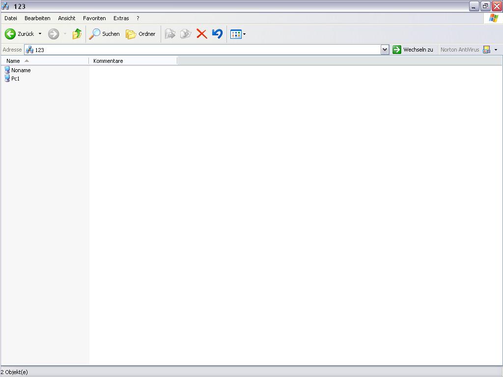Click the Move To folder icon
The width and height of the screenshot is (503, 377).
coord(170,34)
